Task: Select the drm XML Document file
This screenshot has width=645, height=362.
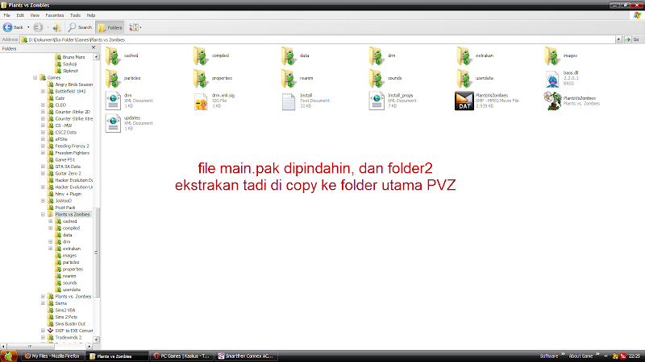Action: coord(113,101)
